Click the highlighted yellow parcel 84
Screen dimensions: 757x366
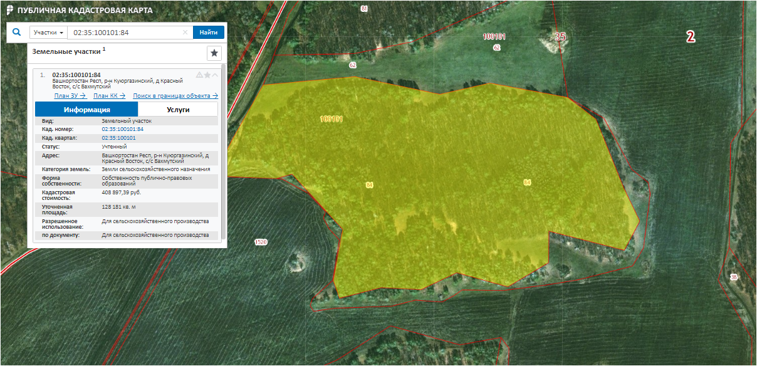(439, 188)
